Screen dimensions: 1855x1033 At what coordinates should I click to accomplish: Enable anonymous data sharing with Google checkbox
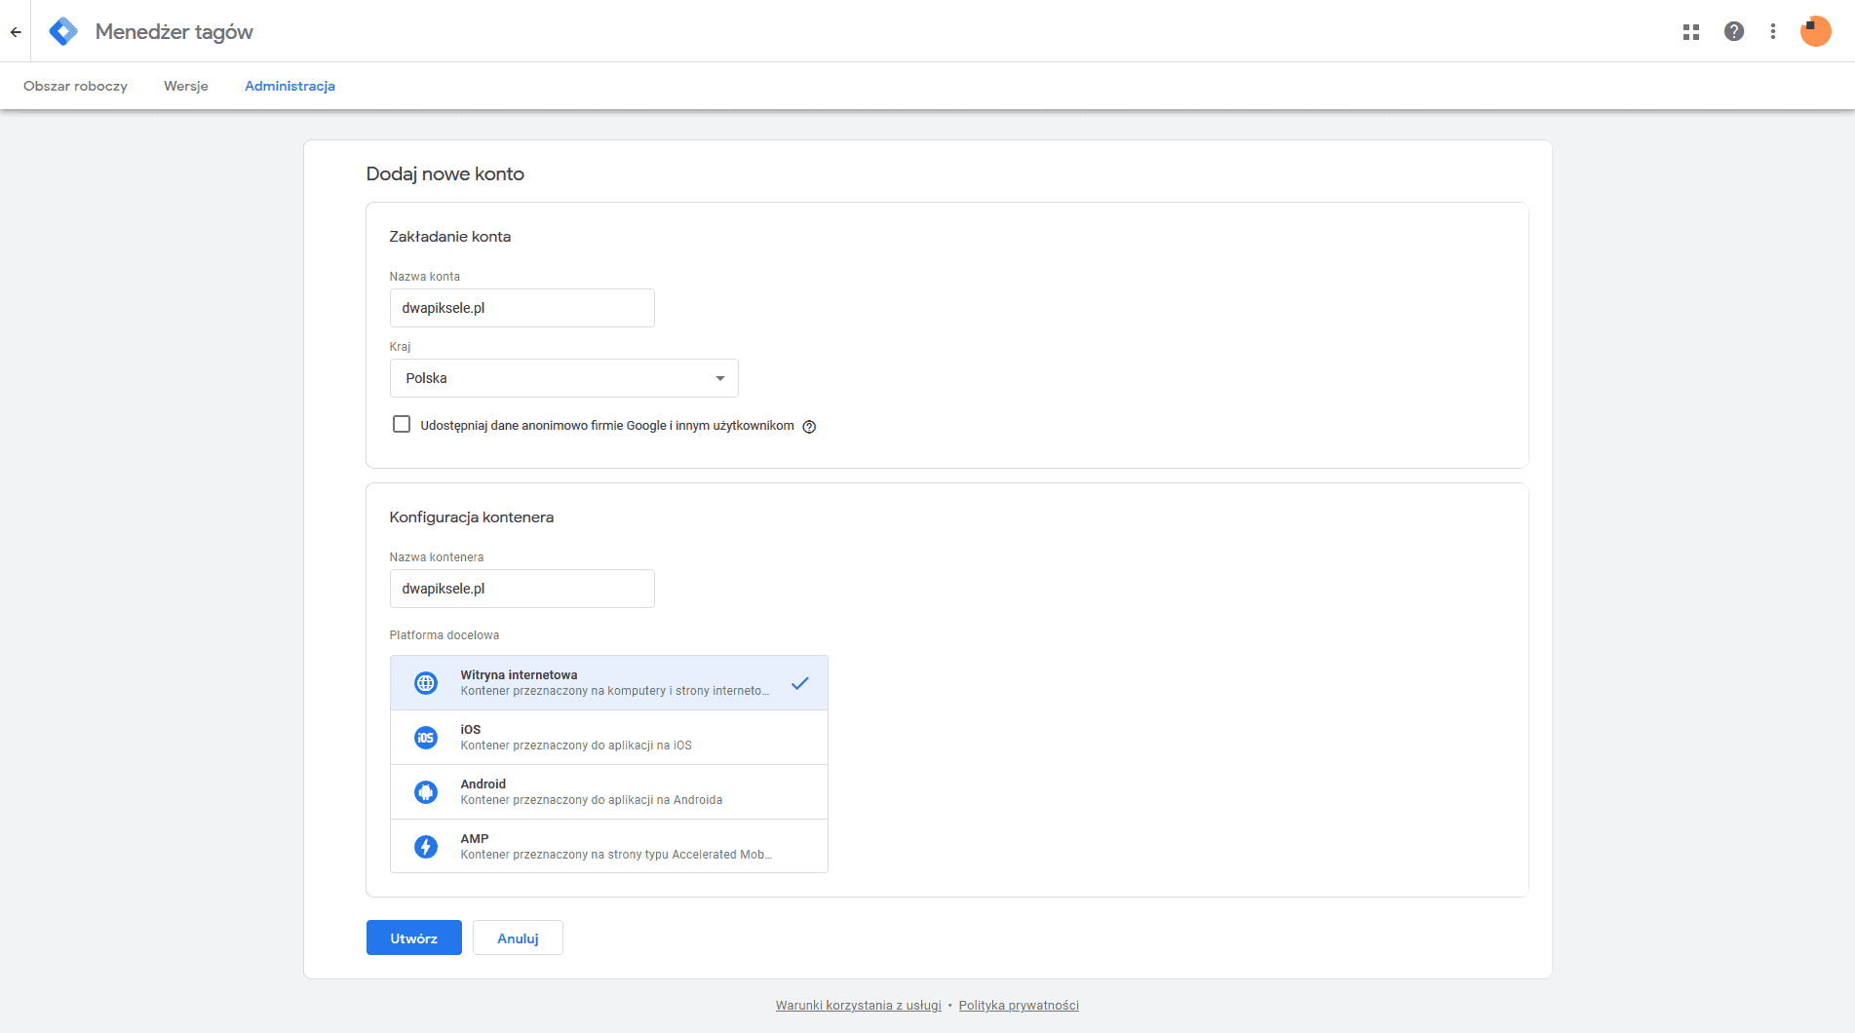coord(402,425)
